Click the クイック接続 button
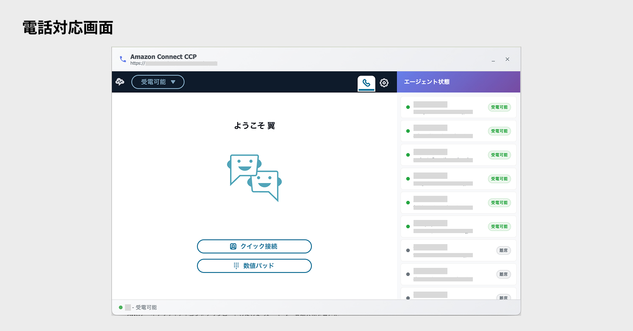 (254, 246)
